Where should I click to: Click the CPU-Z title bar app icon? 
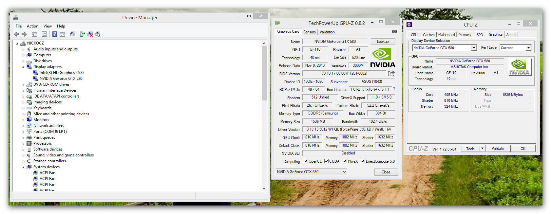point(409,25)
